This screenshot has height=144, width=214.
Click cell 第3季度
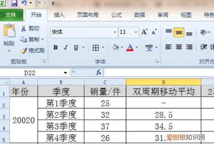tap(61, 126)
